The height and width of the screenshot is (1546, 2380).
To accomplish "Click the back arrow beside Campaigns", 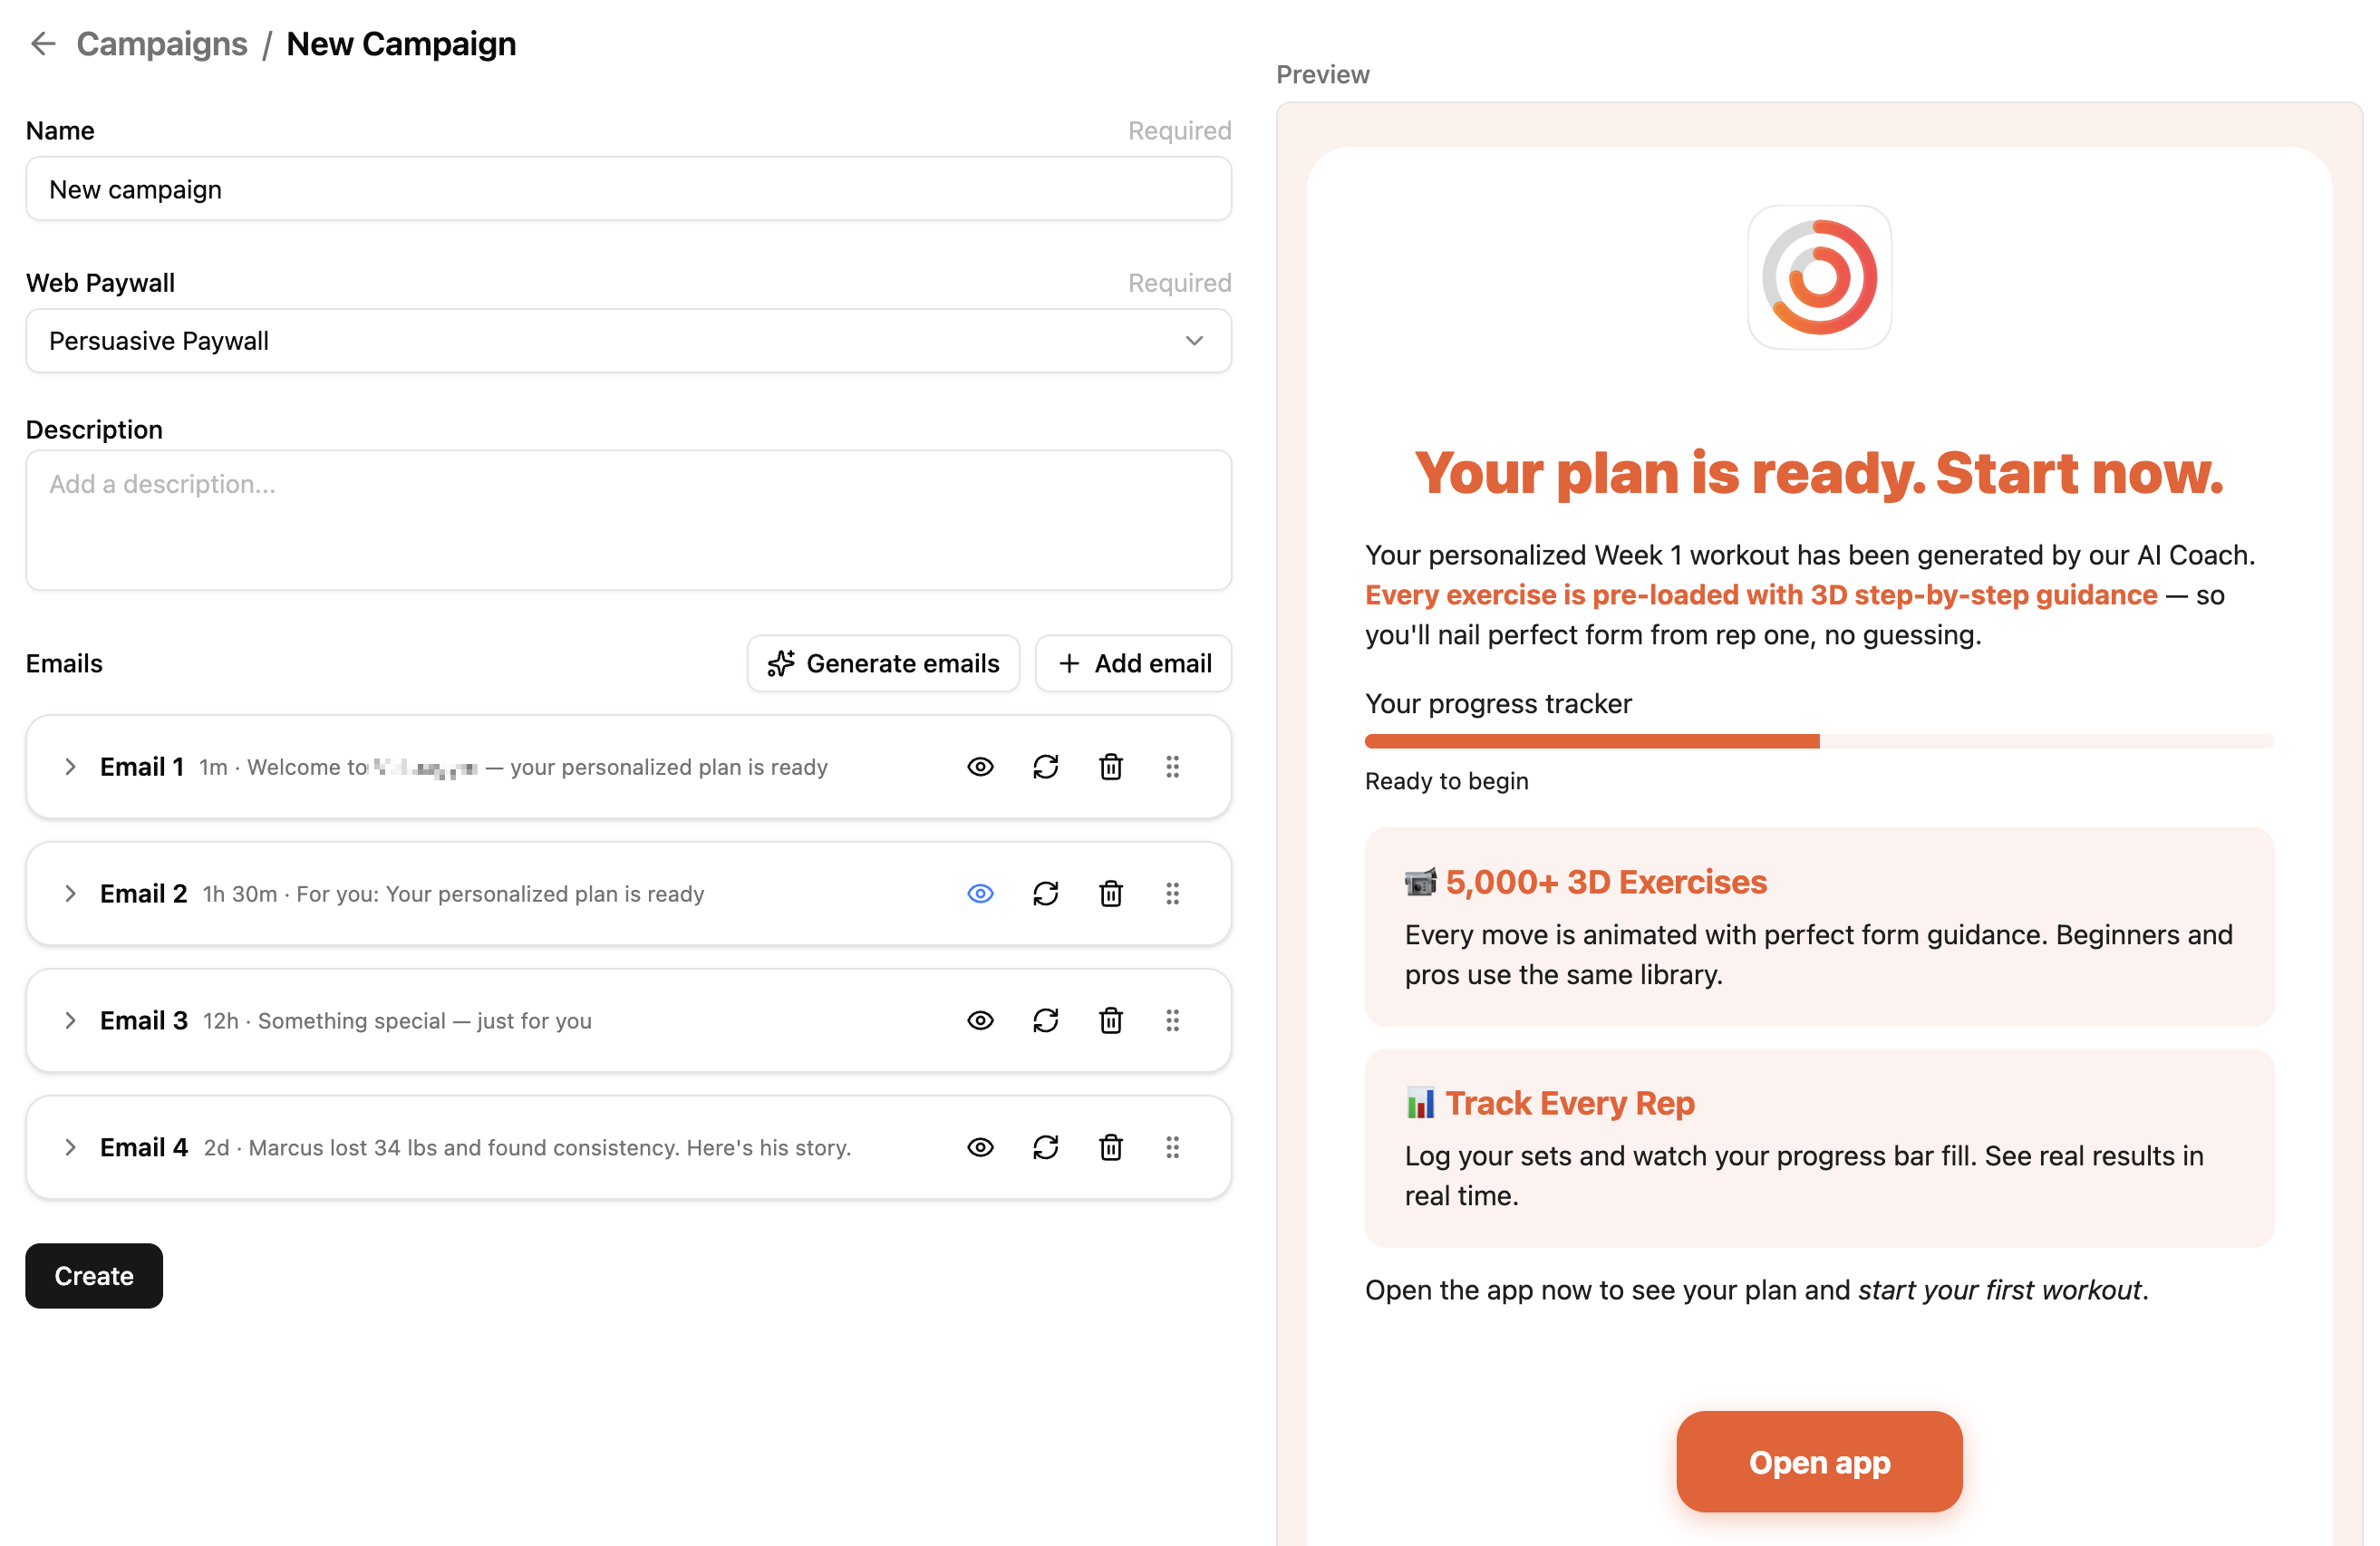I will (42, 44).
